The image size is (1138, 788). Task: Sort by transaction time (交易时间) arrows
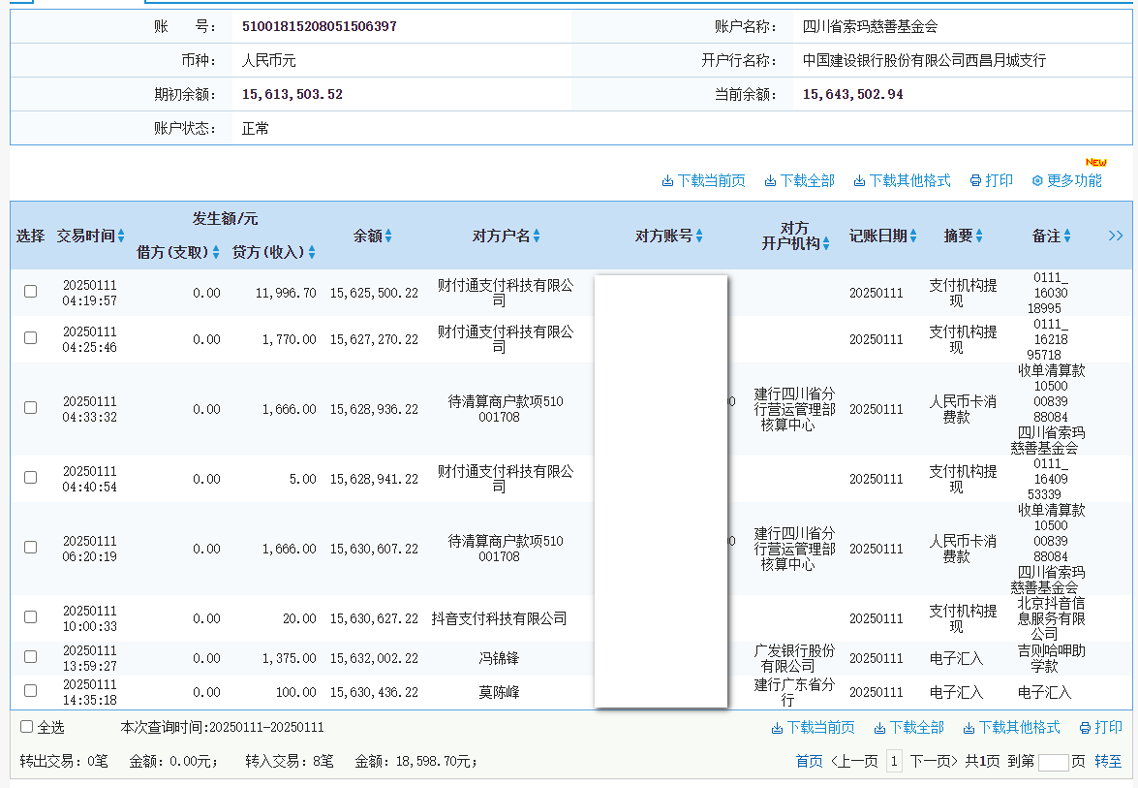(121, 236)
